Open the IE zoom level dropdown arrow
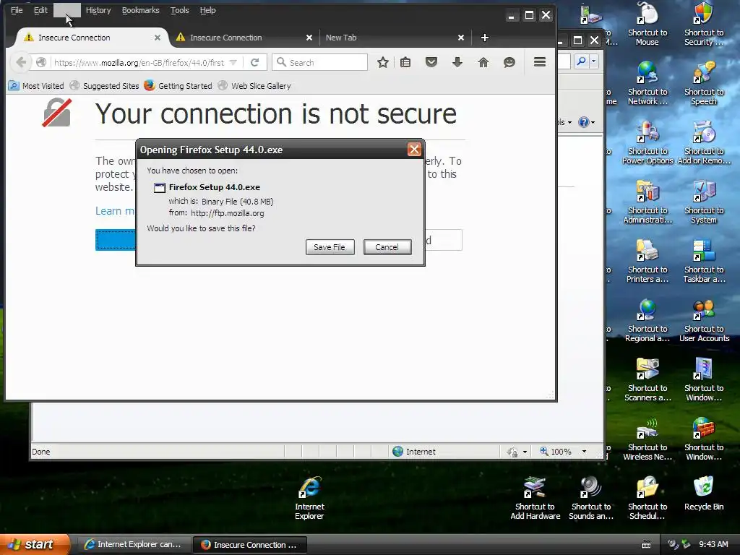This screenshot has height=555, width=740. (x=584, y=452)
